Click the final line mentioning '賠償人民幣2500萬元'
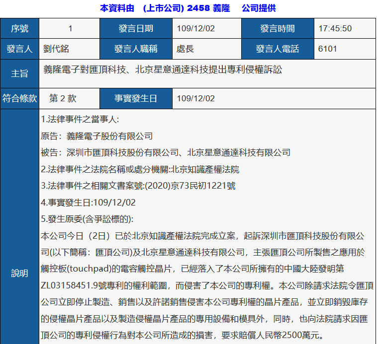 pos(182,335)
